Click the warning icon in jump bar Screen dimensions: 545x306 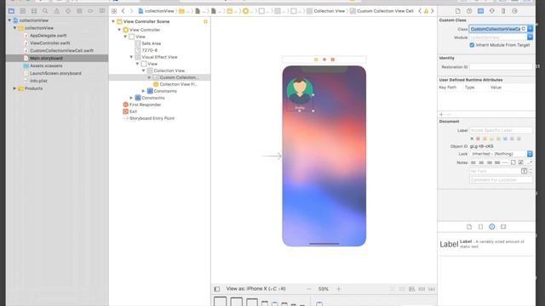click(426, 11)
